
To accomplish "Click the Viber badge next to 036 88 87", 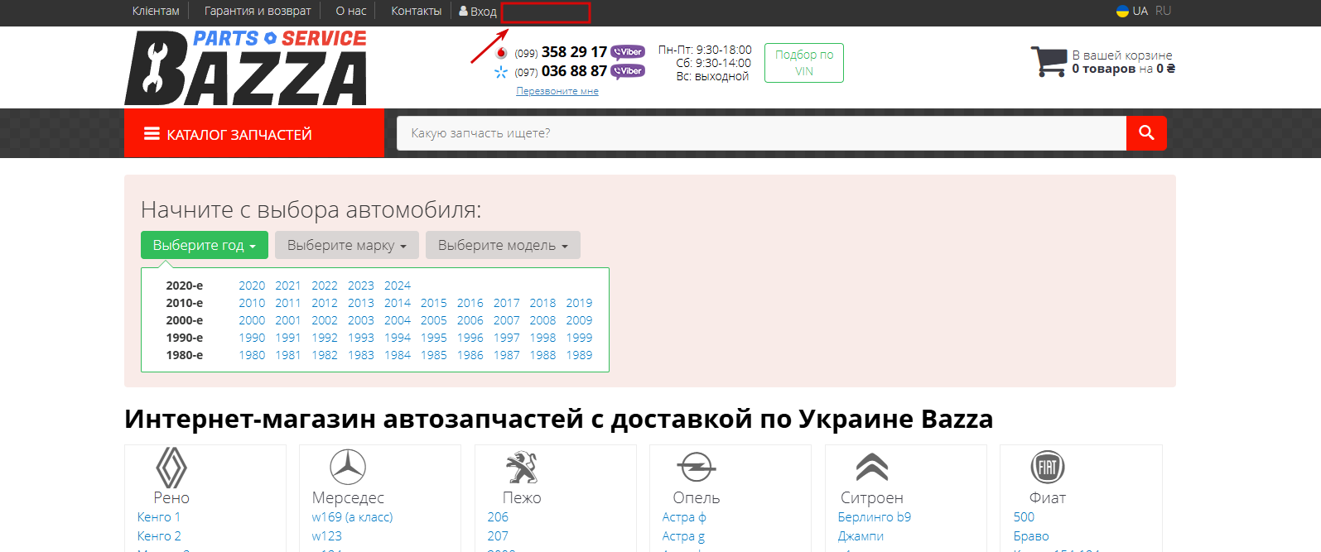I will [x=628, y=71].
